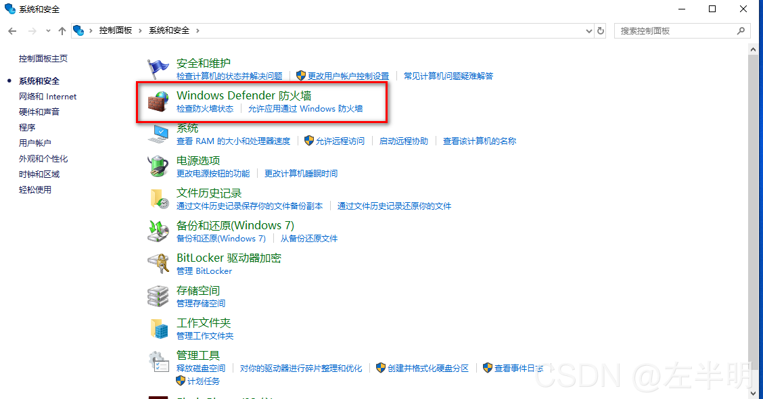The image size is (763, 399).
Task: Click 允许应用通过 Windows 防火墙 link
Action: click(x=305, y=108)
